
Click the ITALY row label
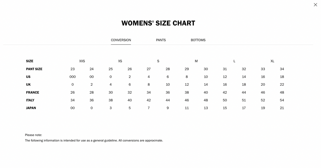[30, 100]
